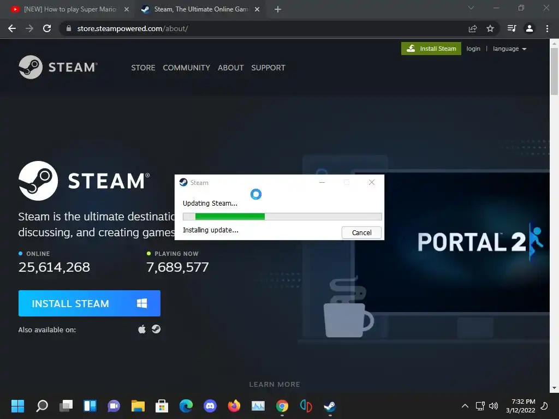Click the Portal 2 promo image
559x419 pixels.
tap(453, 242)
